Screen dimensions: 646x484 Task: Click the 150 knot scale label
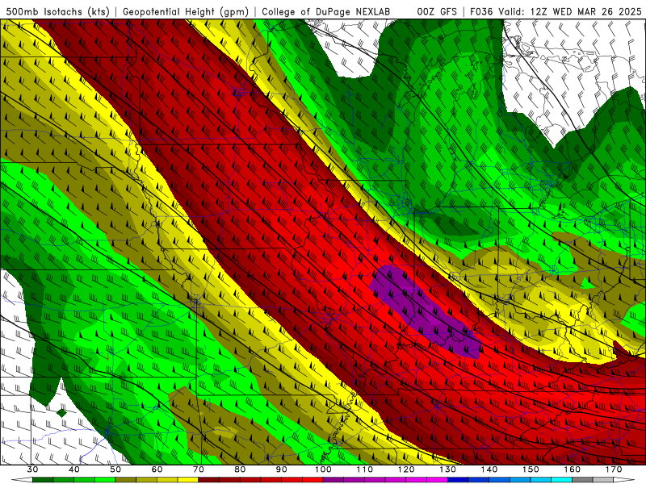531,469
